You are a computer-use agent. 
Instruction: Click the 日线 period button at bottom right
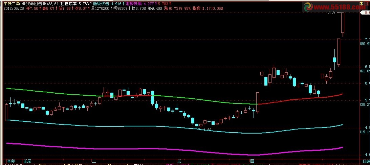click(366, 161)
